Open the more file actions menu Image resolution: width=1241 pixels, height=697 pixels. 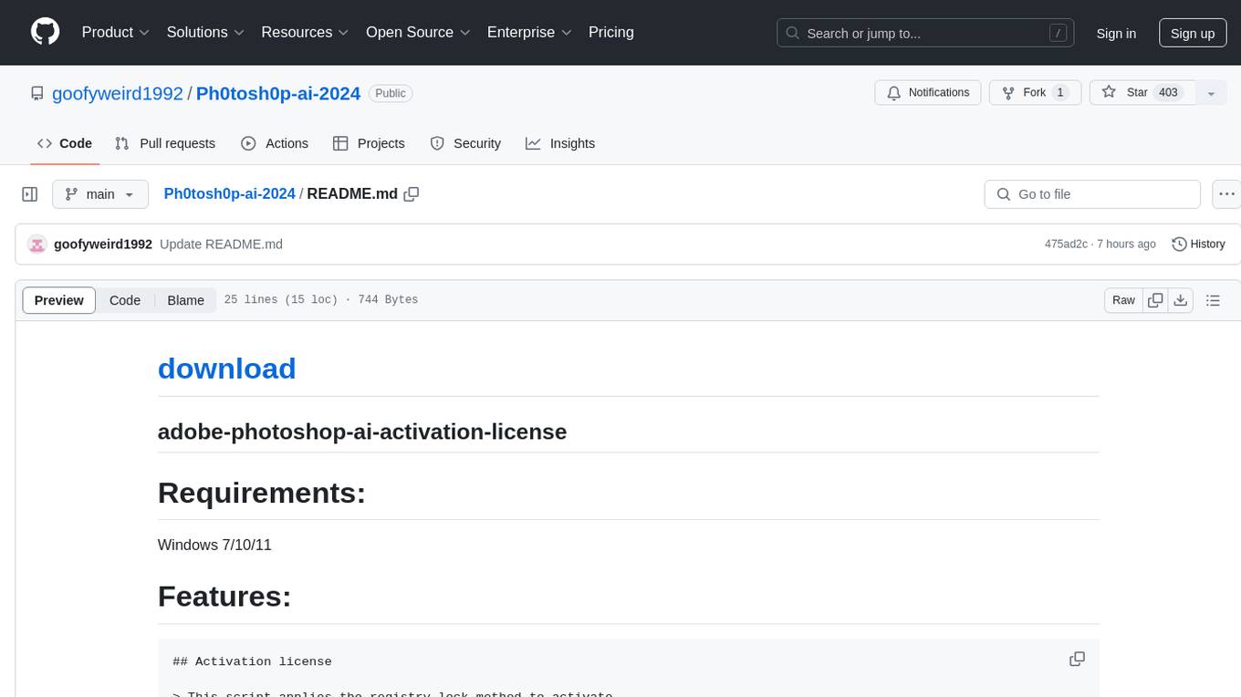(1226, 194)
